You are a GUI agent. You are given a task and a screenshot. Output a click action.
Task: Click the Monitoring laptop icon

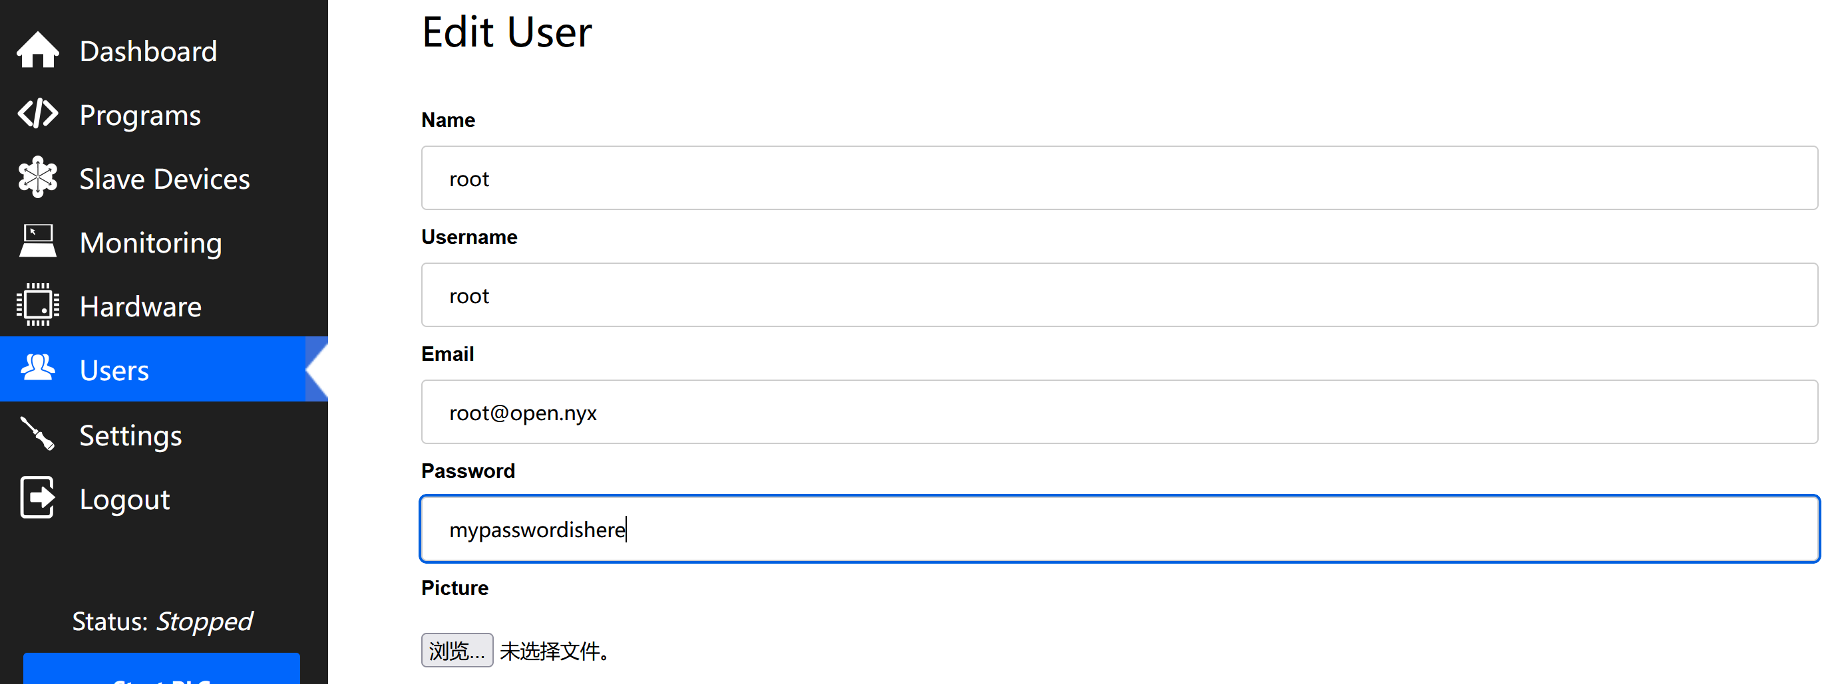(37, 241)
